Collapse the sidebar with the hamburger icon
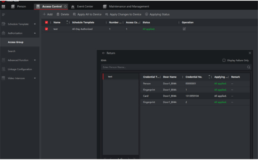 [3, 14]
